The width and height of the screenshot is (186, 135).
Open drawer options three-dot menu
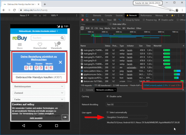83,90
